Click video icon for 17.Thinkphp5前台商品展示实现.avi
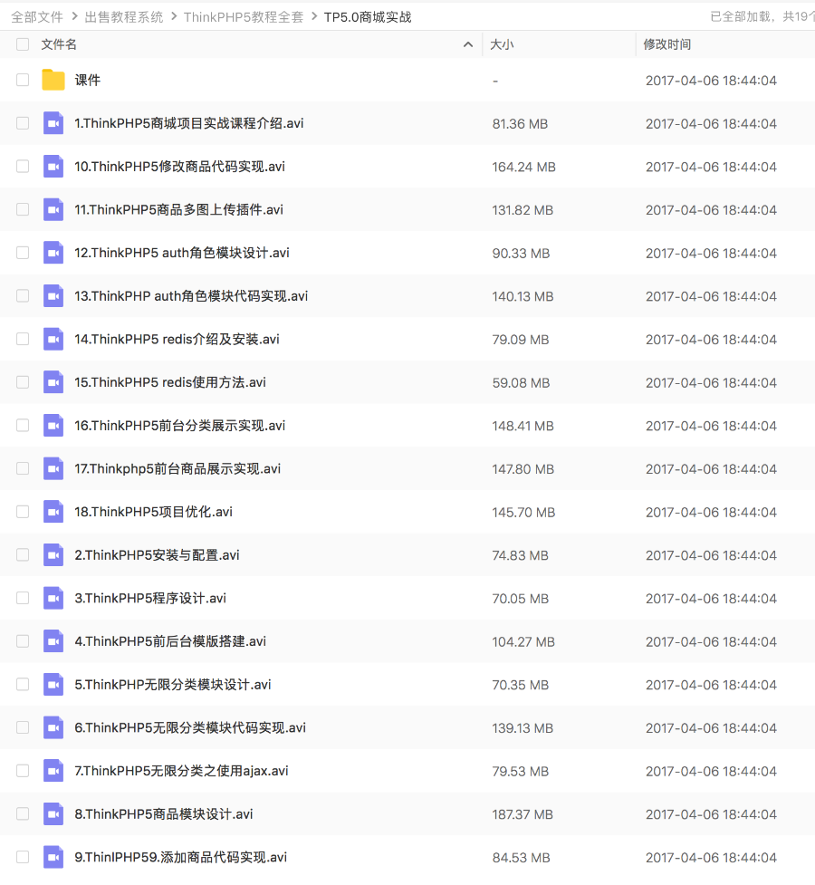 pos(53,468)
